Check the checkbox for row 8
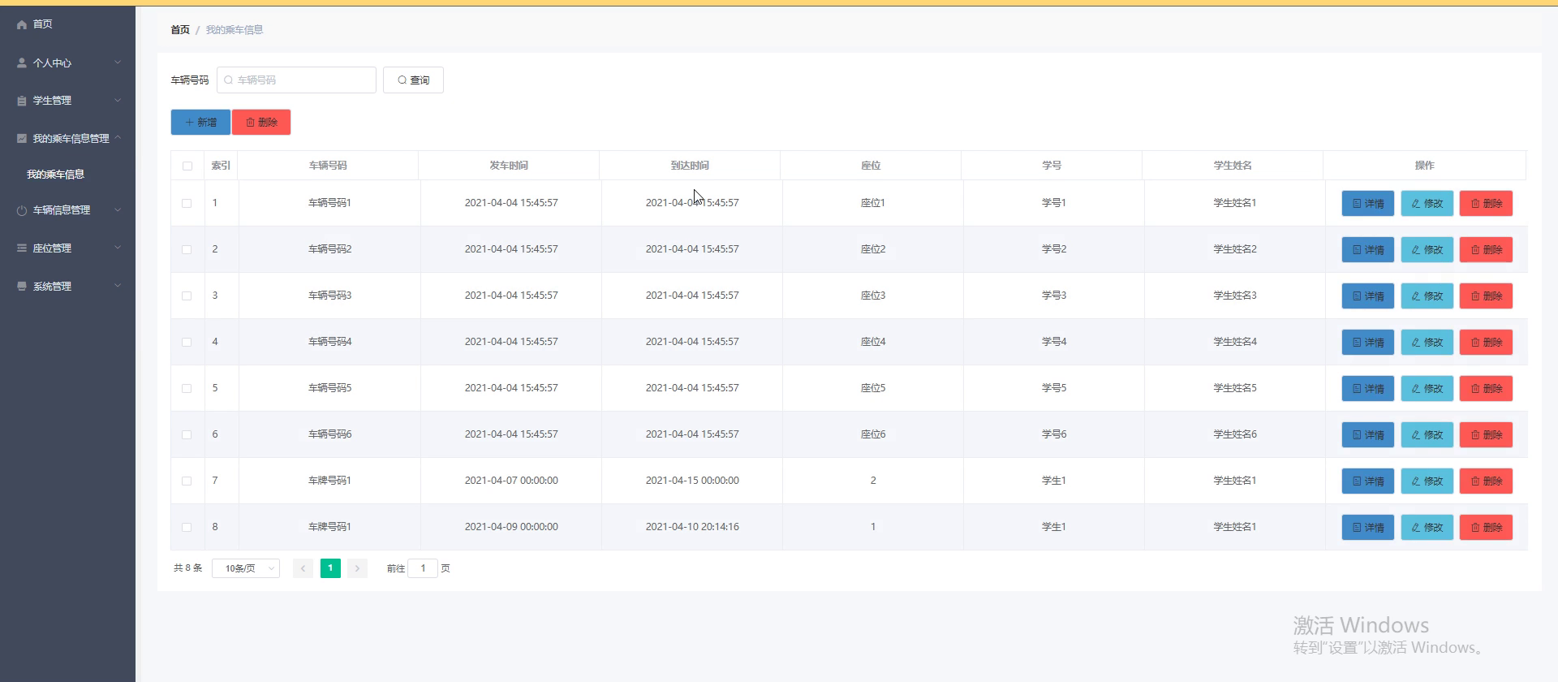1558x682 pixels. [187, 527]
